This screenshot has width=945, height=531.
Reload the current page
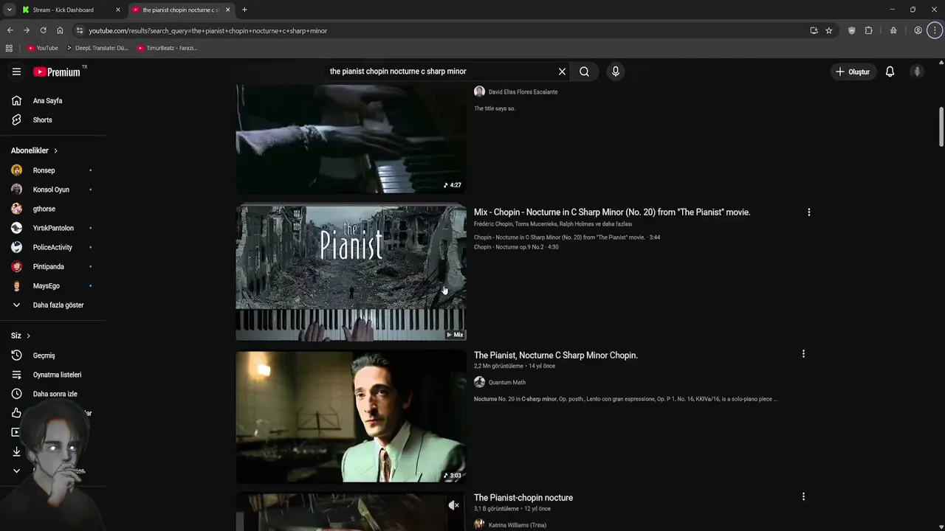pos(43,30)
